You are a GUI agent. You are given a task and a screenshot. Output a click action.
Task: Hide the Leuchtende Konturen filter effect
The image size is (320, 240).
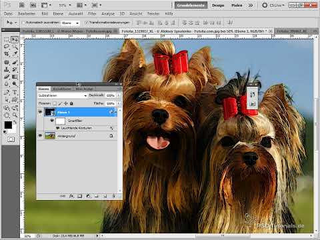58,128
